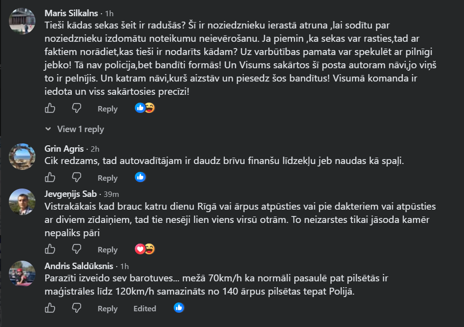
Task: Reply to Maris Silkalns' comment
Action: tap(107, 109)
